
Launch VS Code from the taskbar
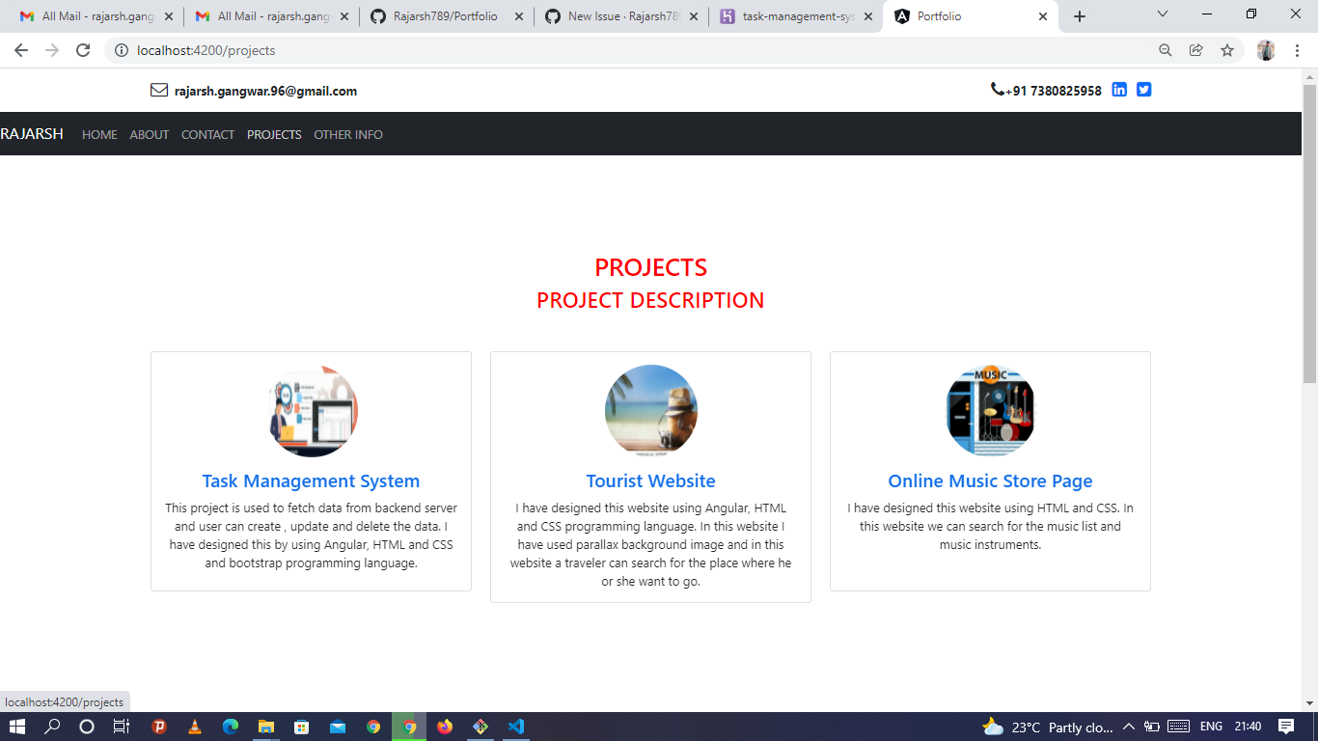click(x=516, y=727)
